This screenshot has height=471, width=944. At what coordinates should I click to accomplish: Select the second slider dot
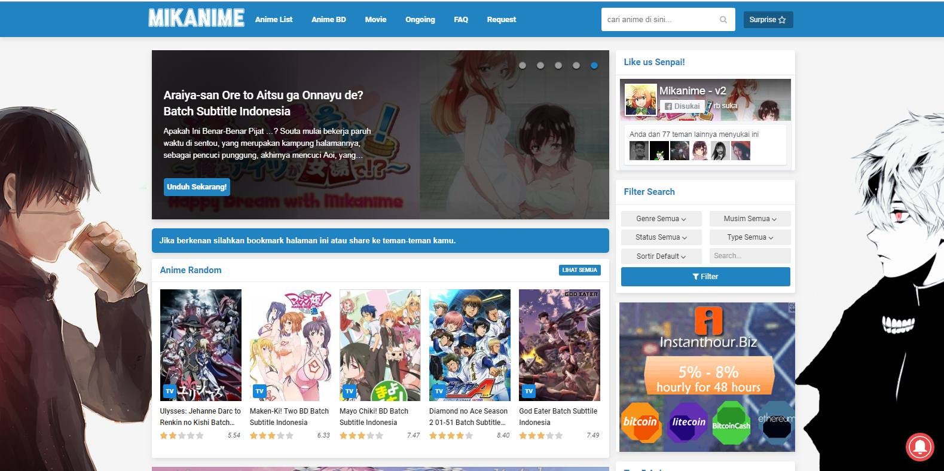(x=540, y=65)
